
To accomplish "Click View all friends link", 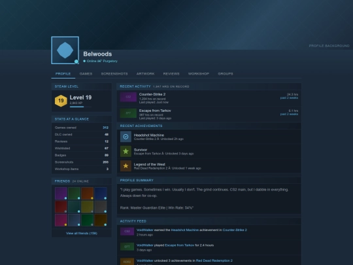I will pyautogui.click(x=82, y=233).
